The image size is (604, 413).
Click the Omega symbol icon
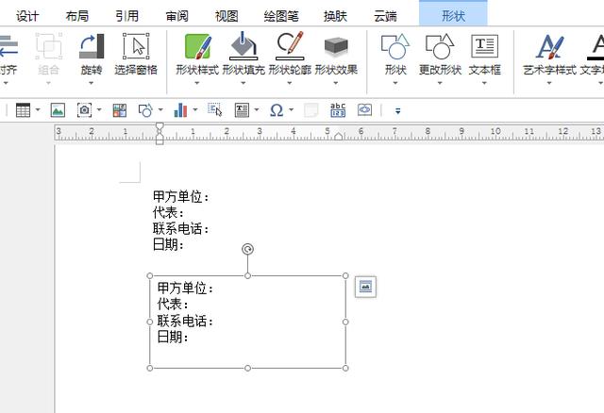point(277,110)
